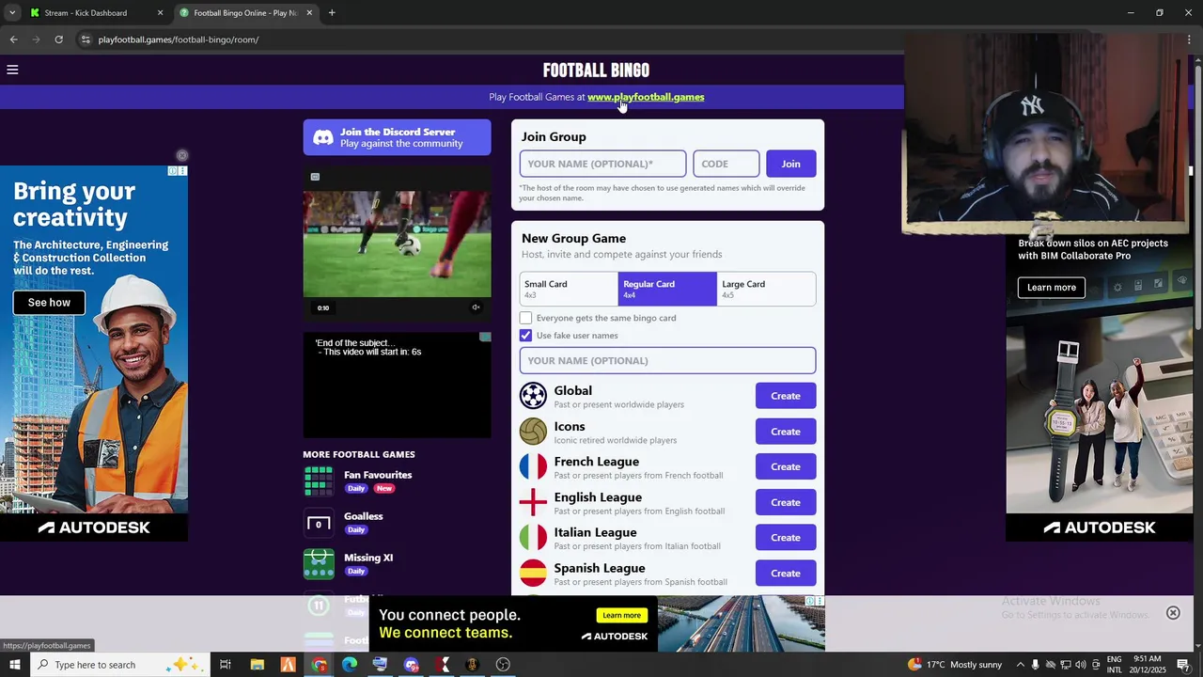Open the Goalless game link
This screenshot has height=677, width=1203.
pyautogui.click(x=363, y=516)
